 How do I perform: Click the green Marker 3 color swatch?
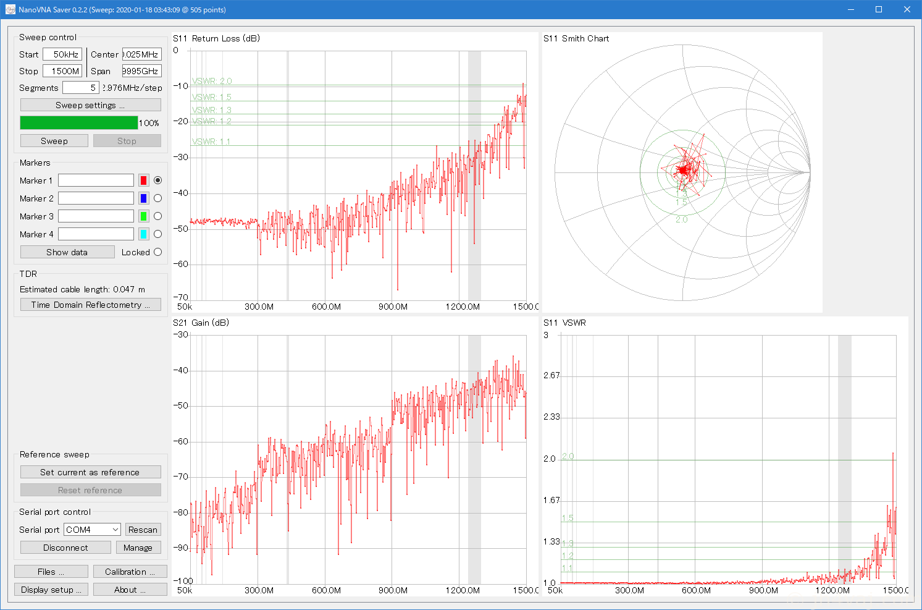coord(144,216)
